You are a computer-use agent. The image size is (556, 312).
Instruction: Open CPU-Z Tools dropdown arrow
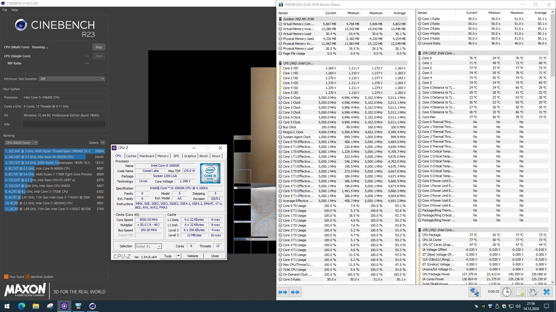tap(178, 256)
